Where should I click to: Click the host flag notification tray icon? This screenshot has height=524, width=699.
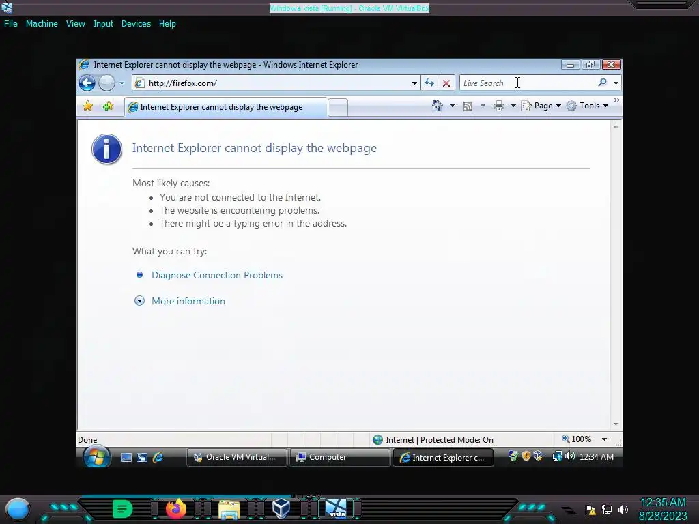pyautogui.click(x=590, y=509)
